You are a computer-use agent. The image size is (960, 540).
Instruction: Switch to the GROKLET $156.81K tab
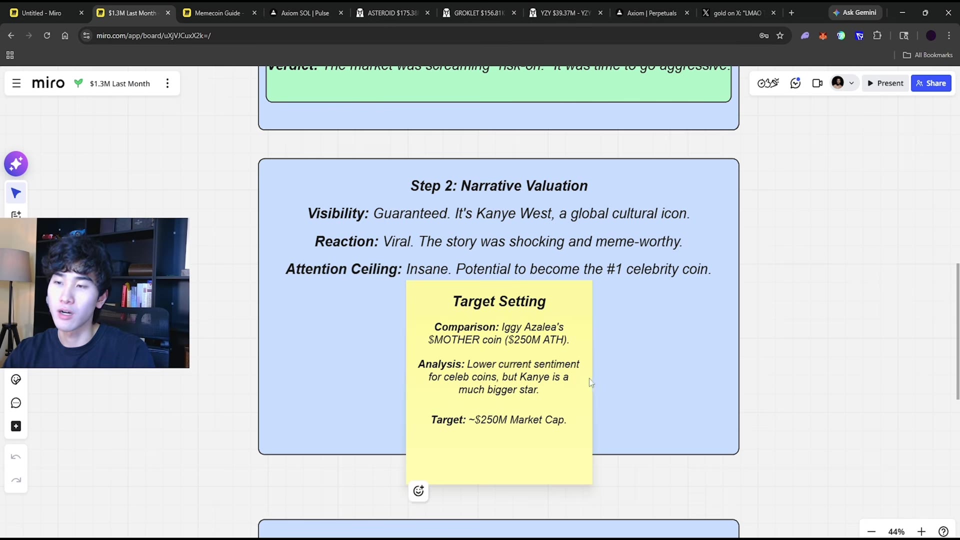[479, 13]
